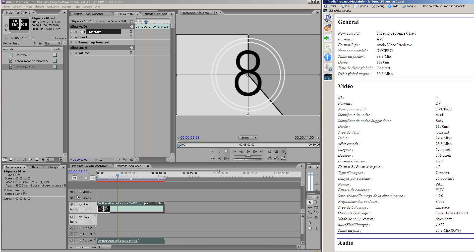Select the Track Select tool
This screenshot has height=252, width=474.
pyautogui.click(x=316, y=202)
